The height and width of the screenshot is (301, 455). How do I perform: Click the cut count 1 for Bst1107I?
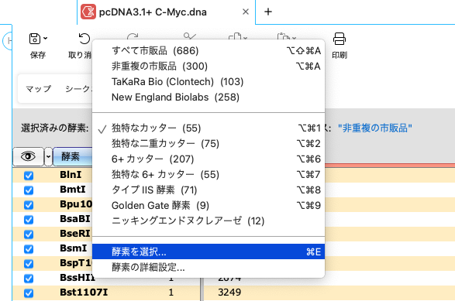pos(171,292)
